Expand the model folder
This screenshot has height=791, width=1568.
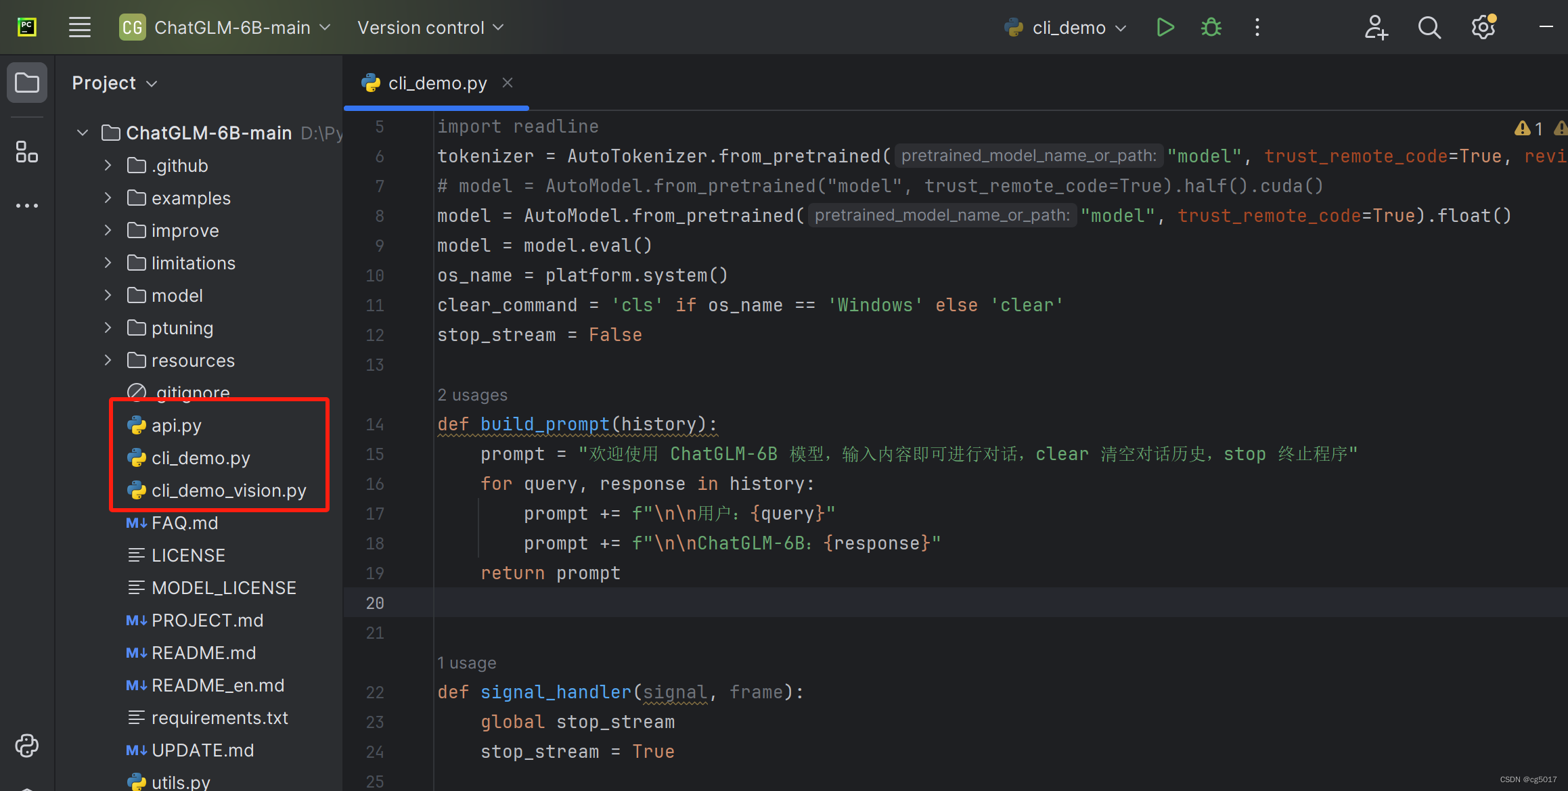point(108,295)
